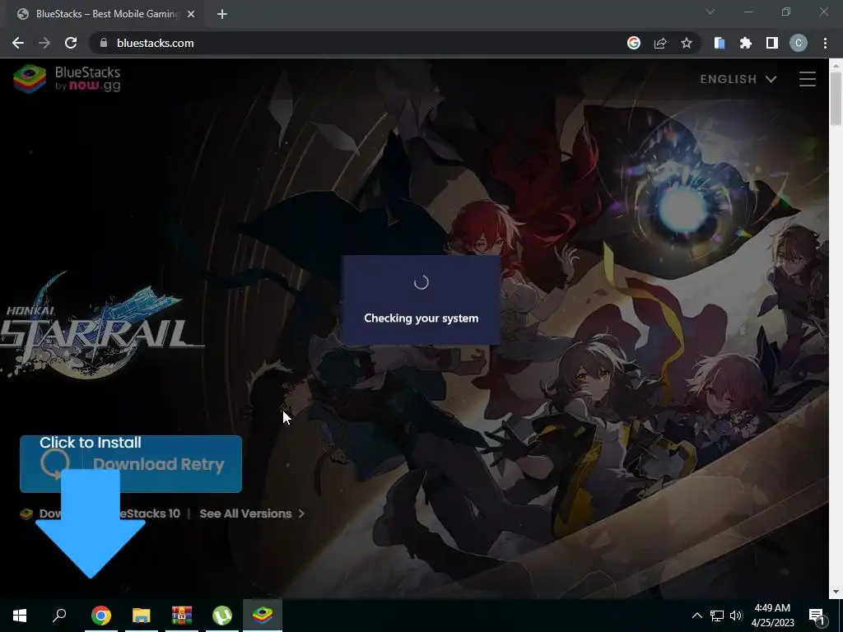Open a new browser tab
The image size is (843, 632).
(222, 14)
